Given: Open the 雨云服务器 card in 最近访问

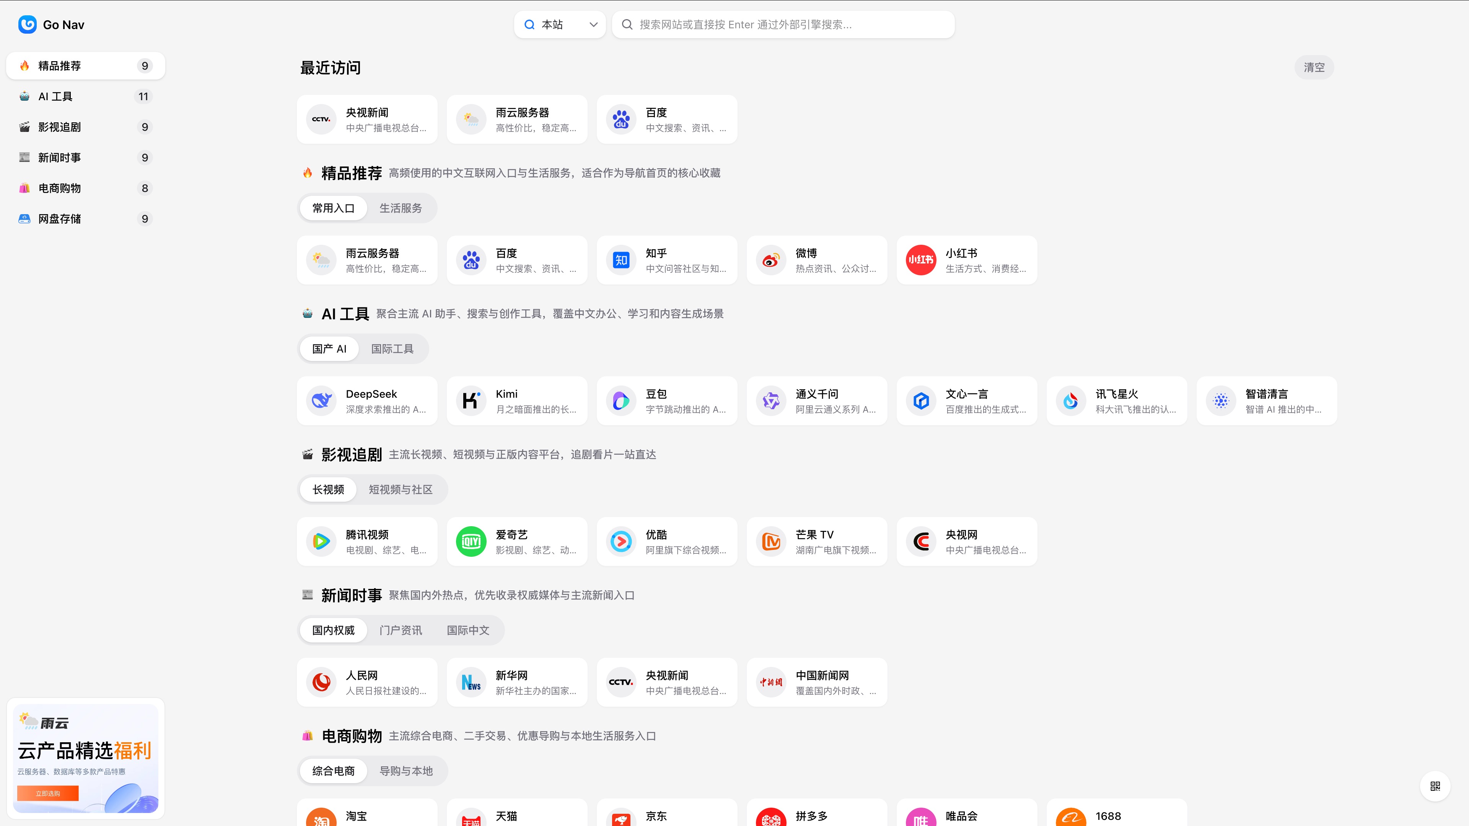Looking at the screenshot, I should pyautogui.click(x=517, y=119).
